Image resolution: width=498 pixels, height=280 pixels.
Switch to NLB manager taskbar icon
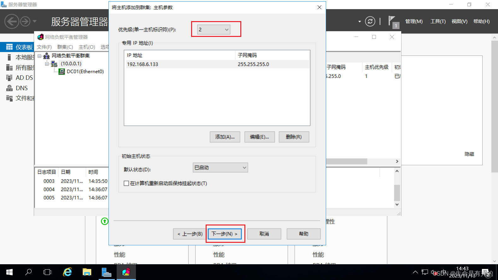pos(126,272)
